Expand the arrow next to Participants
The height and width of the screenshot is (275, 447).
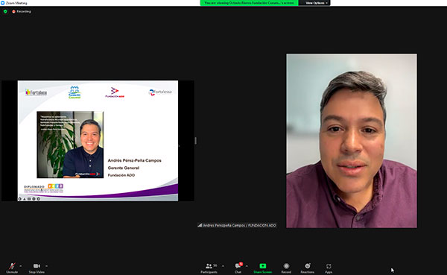tap(223, 266)
